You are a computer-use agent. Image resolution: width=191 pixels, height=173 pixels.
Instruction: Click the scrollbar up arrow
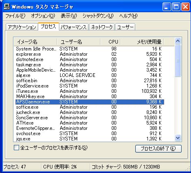point(178,41)
